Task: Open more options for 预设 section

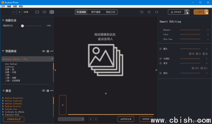Action: point(52,91)
